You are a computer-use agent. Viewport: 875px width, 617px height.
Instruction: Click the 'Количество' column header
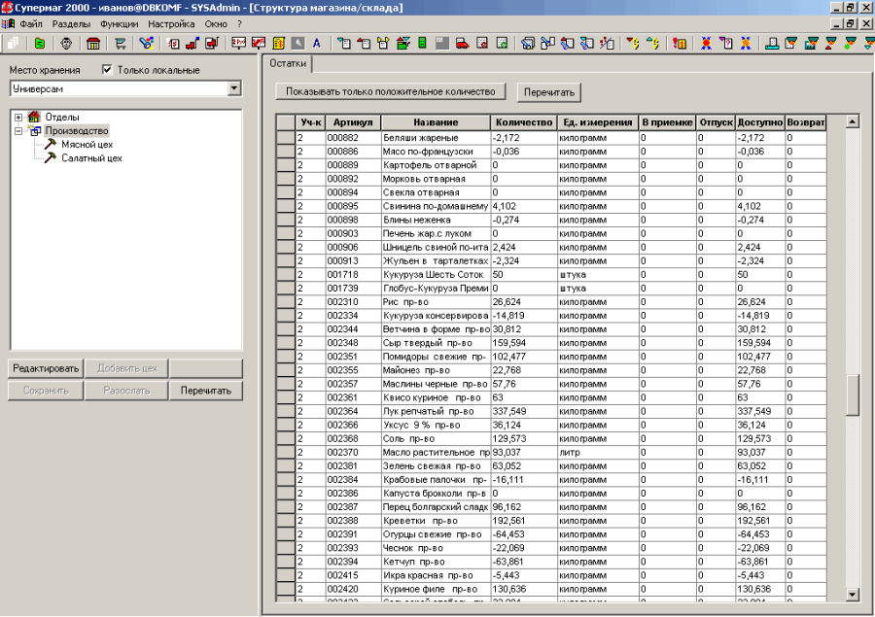(523, 122)
